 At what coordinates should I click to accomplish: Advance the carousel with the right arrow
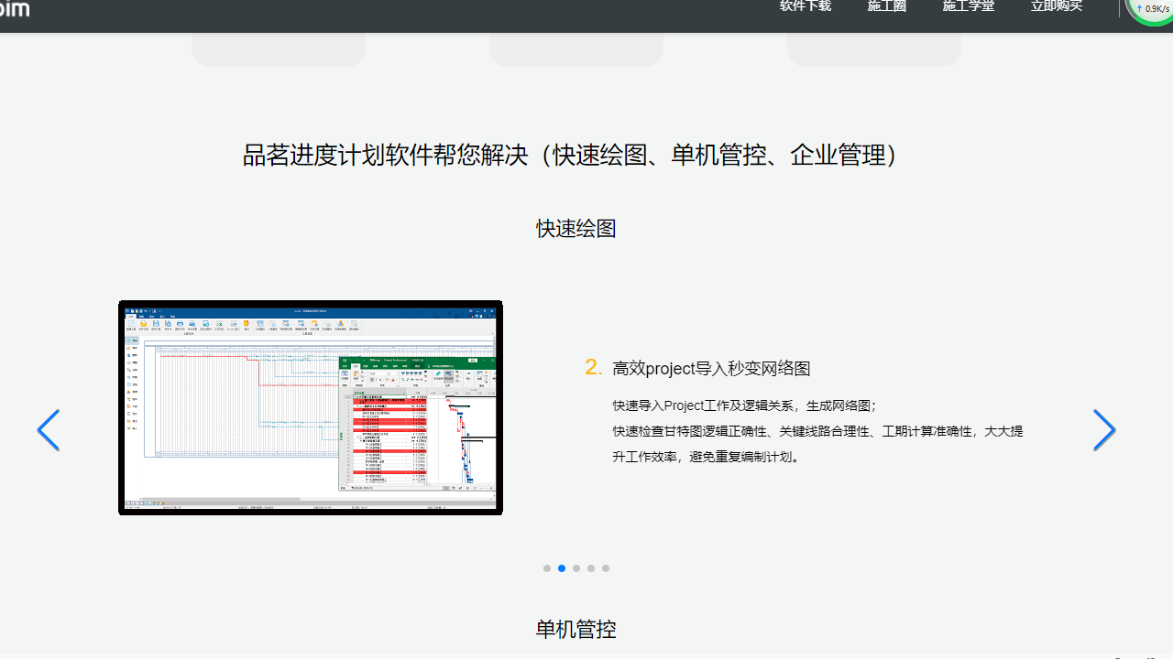tap(1103, 430)
